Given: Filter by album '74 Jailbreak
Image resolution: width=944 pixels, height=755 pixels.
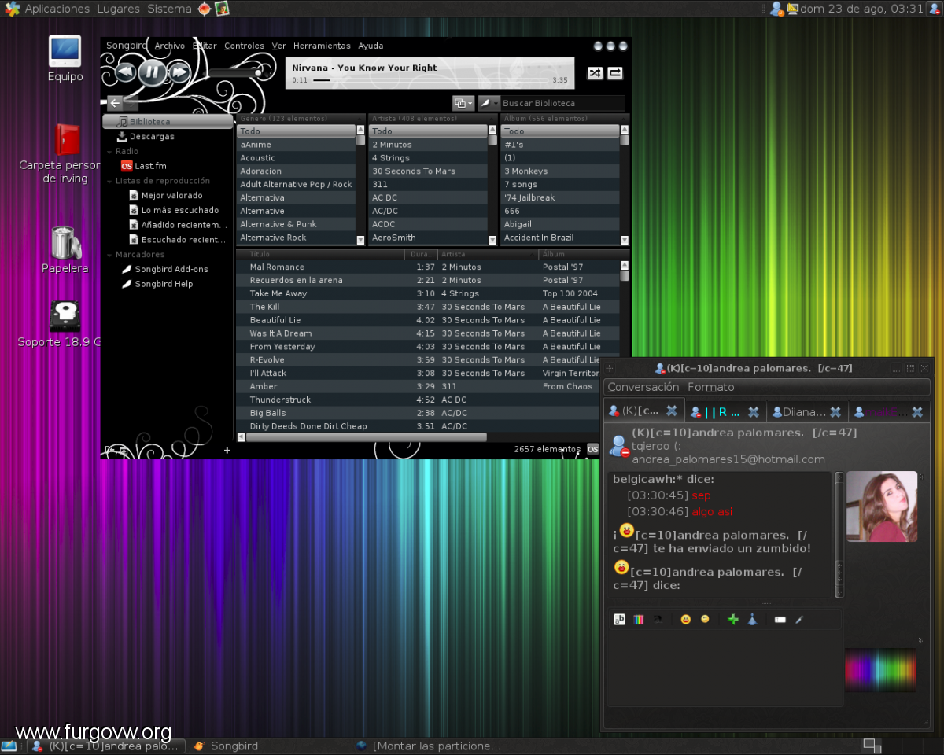Looking at the screenshot, I should point(560,197).
